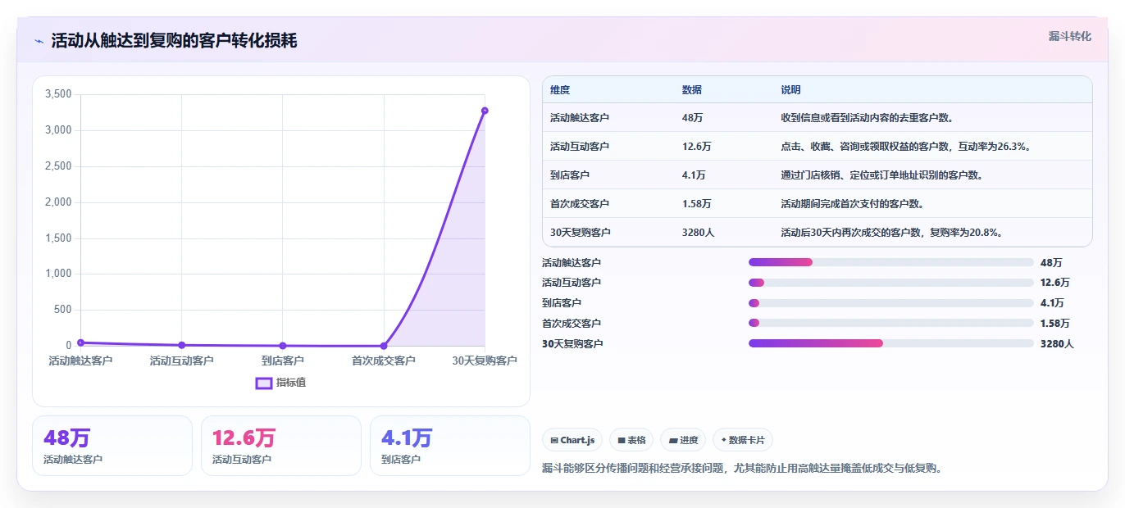Click the 500 y-axis tick label
1125x508 pixels.
(63, 310)
